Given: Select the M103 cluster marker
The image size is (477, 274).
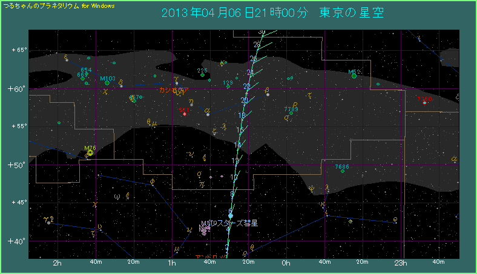Looking at the screenshot, I should click(x=107, y=83).
